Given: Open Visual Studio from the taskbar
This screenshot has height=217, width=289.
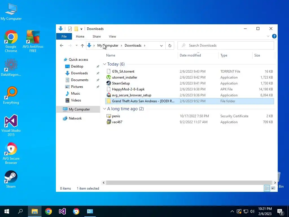Looking at the screenshot, I should [x=62, y=211].
